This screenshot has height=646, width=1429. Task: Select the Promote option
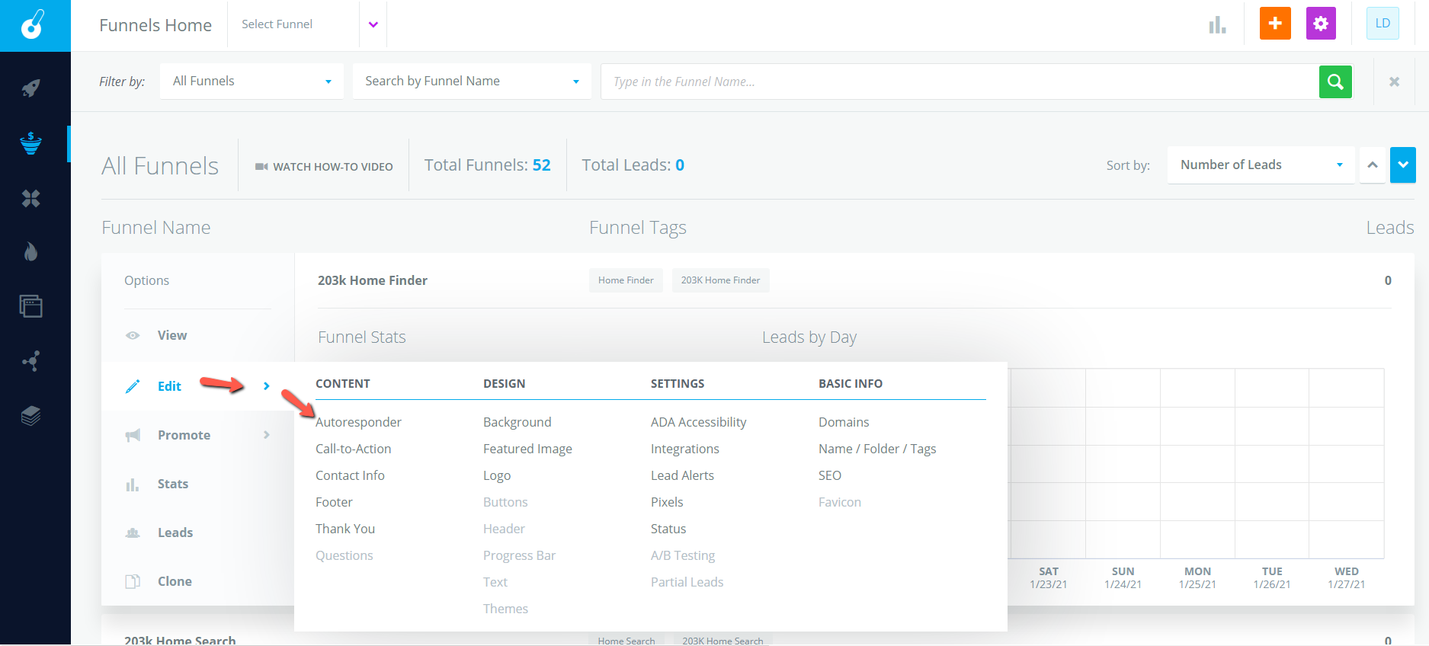184,435
